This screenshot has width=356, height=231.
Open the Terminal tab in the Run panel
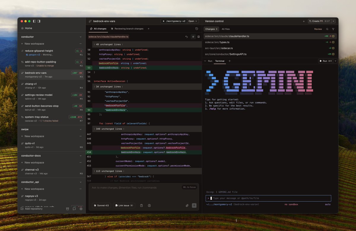(x=220, y=61)
